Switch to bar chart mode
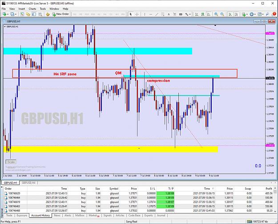 pyautogui.click(x=197, y=14)
